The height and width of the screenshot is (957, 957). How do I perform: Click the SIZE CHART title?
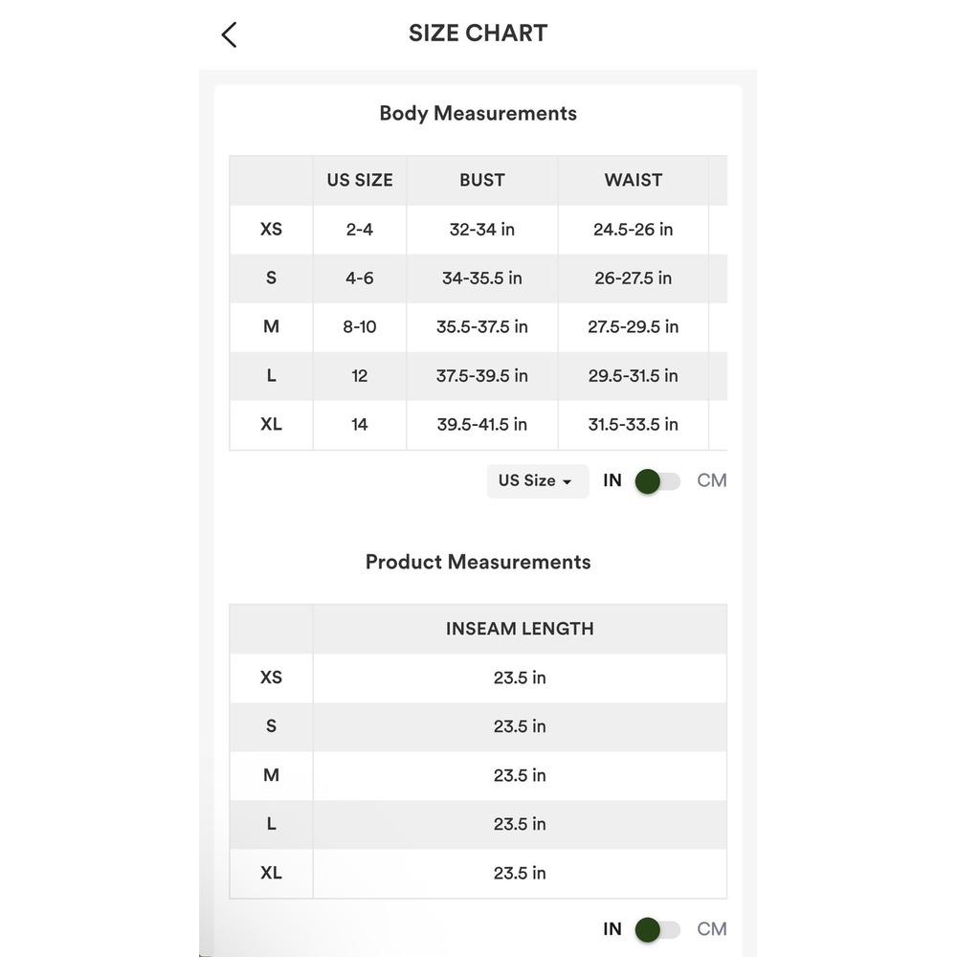478,33
